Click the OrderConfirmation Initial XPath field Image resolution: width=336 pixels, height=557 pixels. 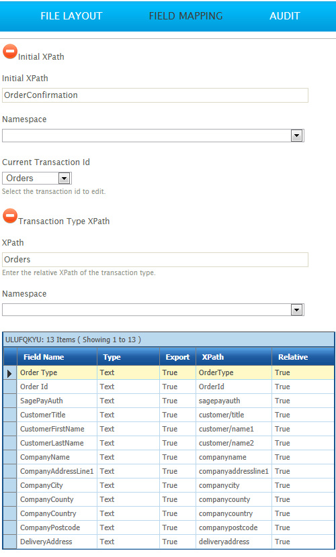155,95
